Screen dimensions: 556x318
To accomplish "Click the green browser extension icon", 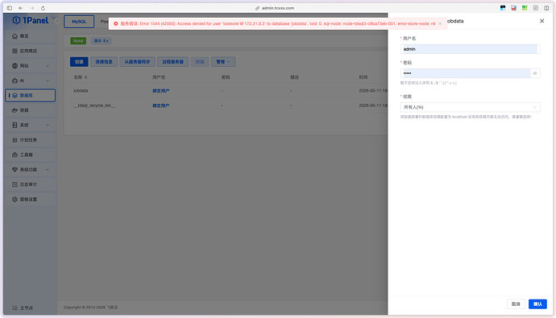I will pyautogui.click(x=525, y=8).
